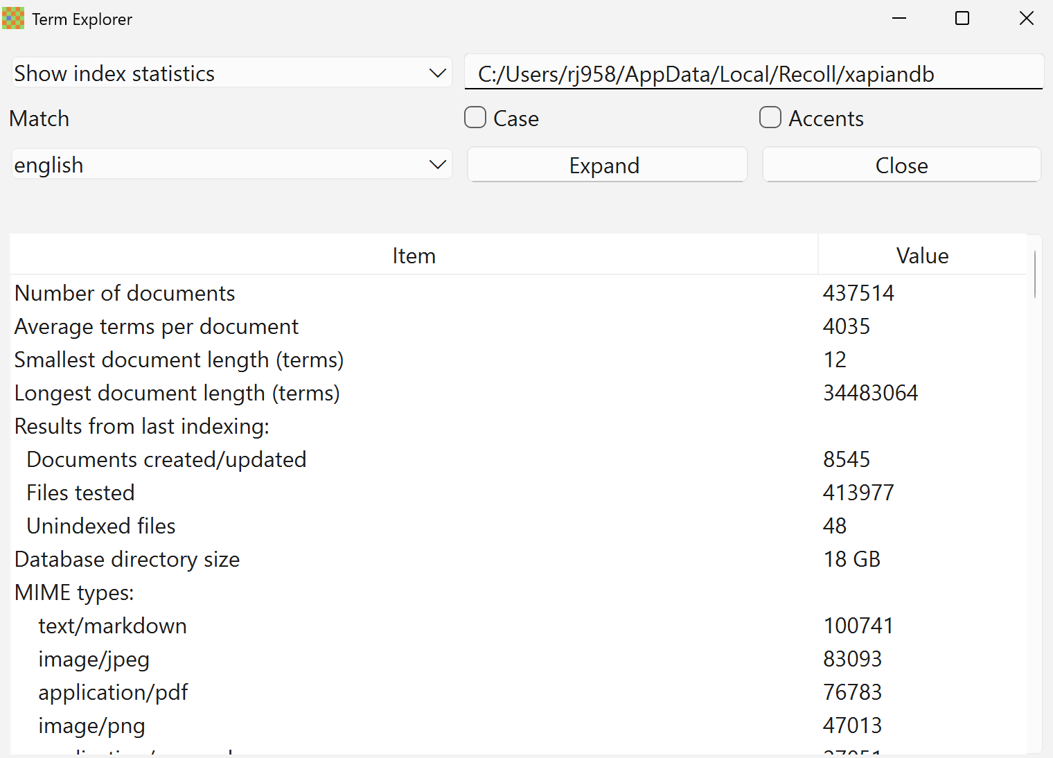The height and width of the screenshot is (758, 1053).
Task: Close the window with the X icon
Action: (x=1026, y=19)
